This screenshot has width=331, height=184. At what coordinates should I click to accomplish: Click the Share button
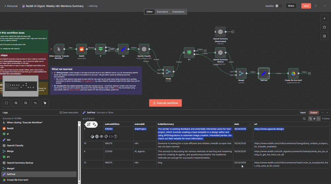pos(291,6)
